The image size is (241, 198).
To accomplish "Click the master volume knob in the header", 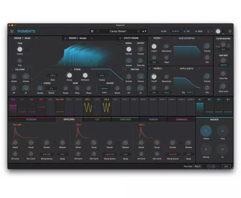I will 218,31.
